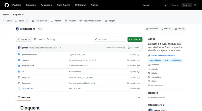The width and height of the screenshot is (202, 111).
Task: Click the tjardoo avatar in commit row
Action: coord(19,48)
